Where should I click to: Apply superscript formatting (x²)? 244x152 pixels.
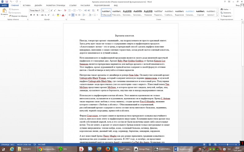tap(49, 15)
